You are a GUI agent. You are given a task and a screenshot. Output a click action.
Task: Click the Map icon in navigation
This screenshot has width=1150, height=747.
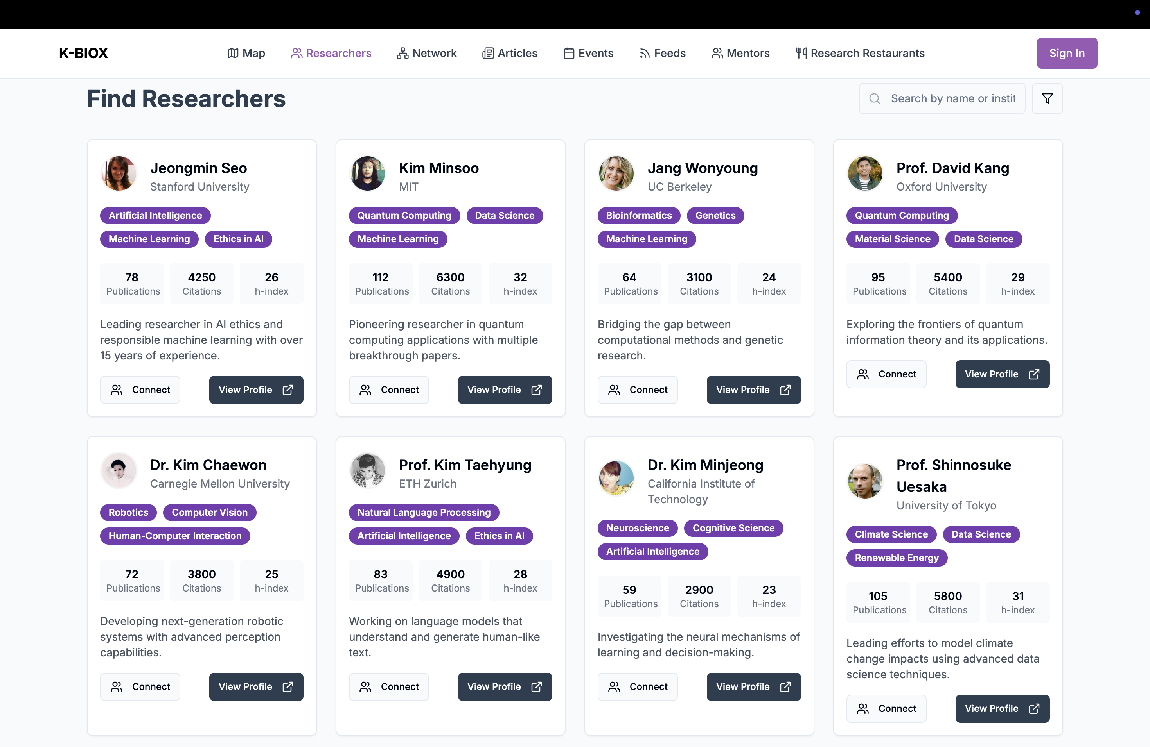(x=233, y=53)
